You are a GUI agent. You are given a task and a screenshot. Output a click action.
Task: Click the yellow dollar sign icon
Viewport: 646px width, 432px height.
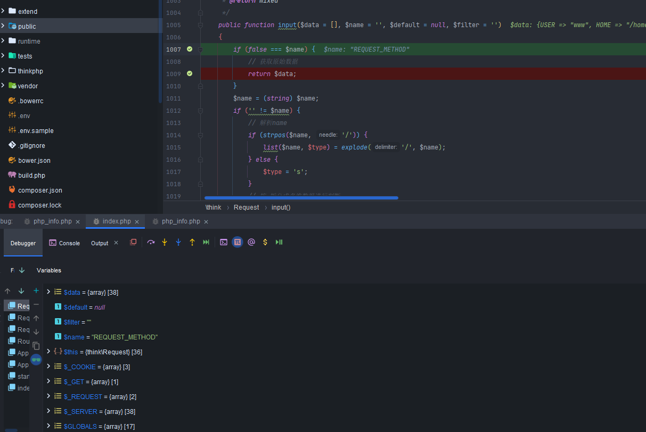(x=265, y=242)
